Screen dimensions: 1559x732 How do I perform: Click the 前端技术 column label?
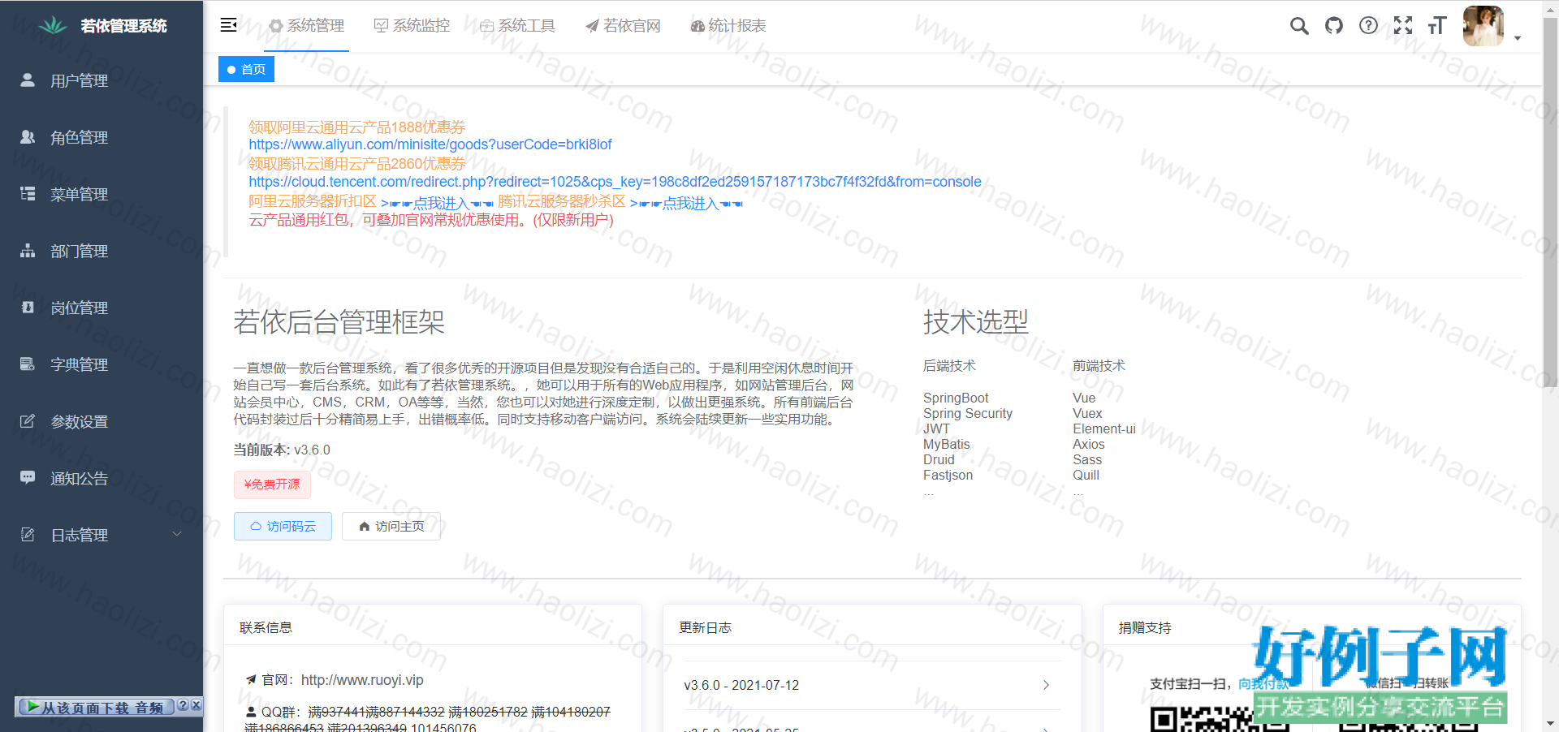pyautogui.click(x=1099, y=366)
